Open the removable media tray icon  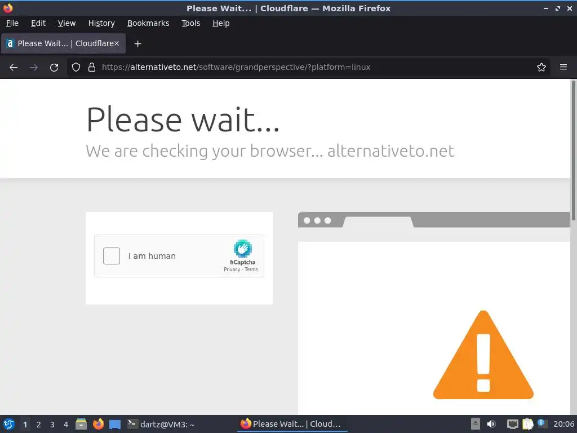476,424
